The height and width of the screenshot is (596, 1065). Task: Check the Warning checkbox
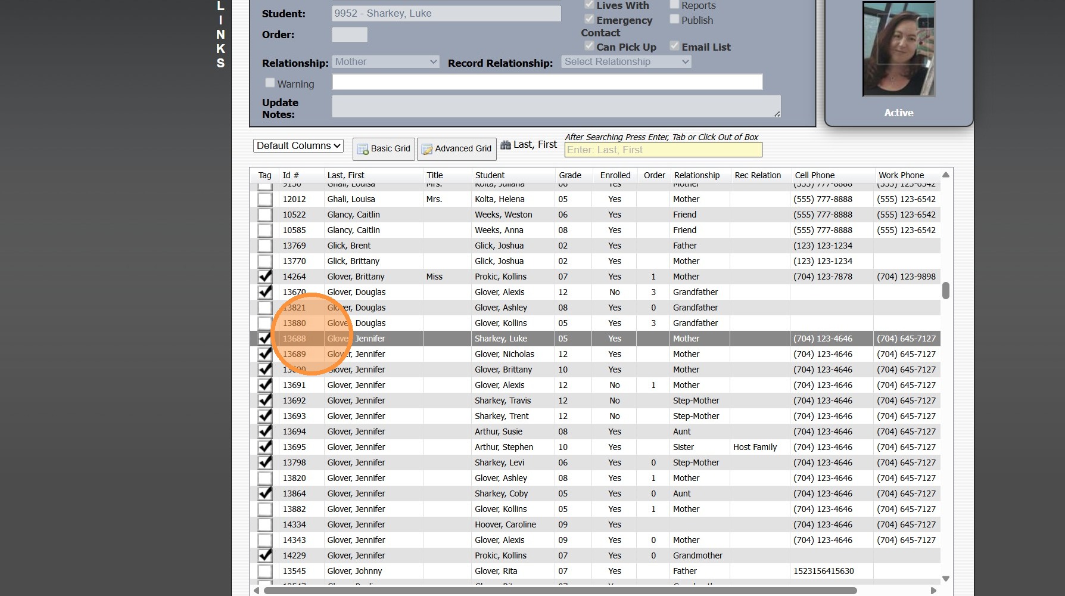click(270, 83)
